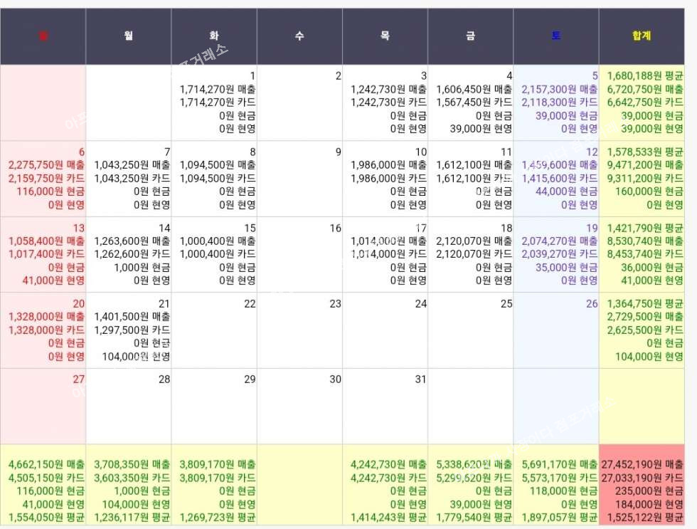Click the empty date cell for the 23rd
This screenshot has width=697, height=529.
(x=299, y=330)
